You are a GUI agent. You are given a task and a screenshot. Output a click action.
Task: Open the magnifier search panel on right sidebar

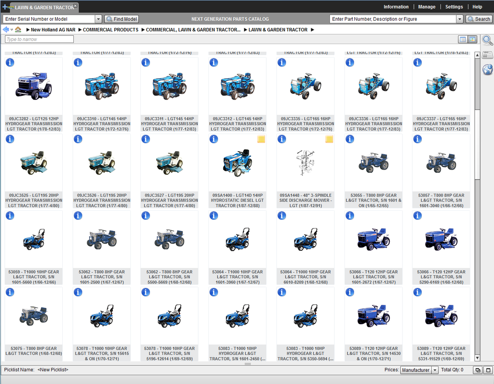point(487,41)
